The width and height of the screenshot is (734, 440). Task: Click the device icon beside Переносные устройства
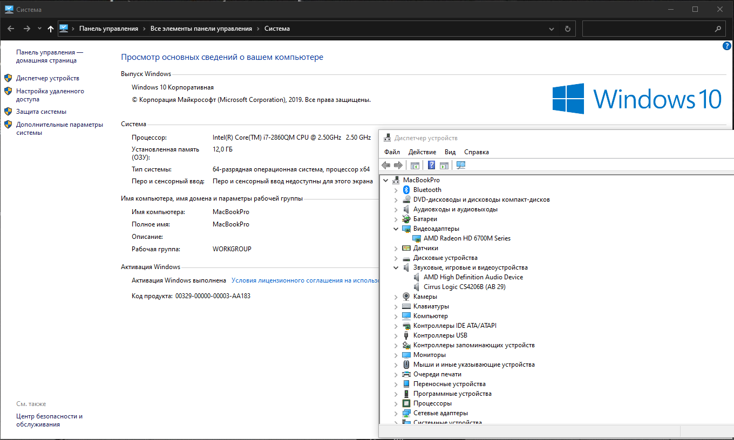coord(406,384)
